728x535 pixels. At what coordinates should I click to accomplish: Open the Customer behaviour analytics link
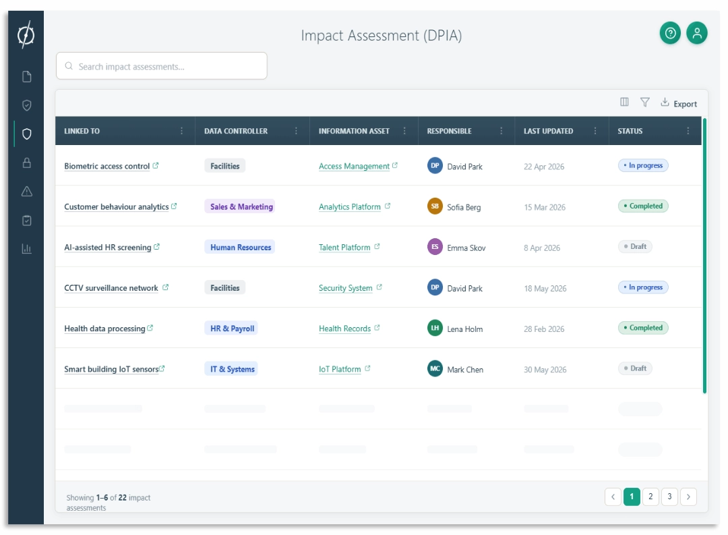point(117,207)
